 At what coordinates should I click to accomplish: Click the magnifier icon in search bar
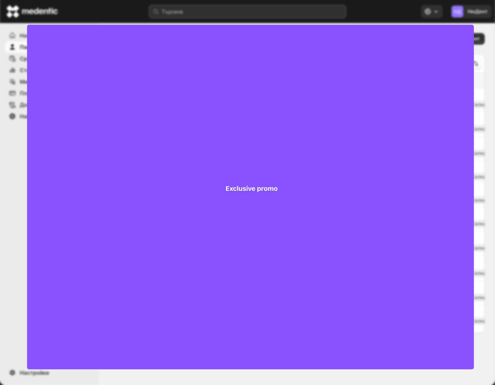pyautogui.click(x=156, y=12)
